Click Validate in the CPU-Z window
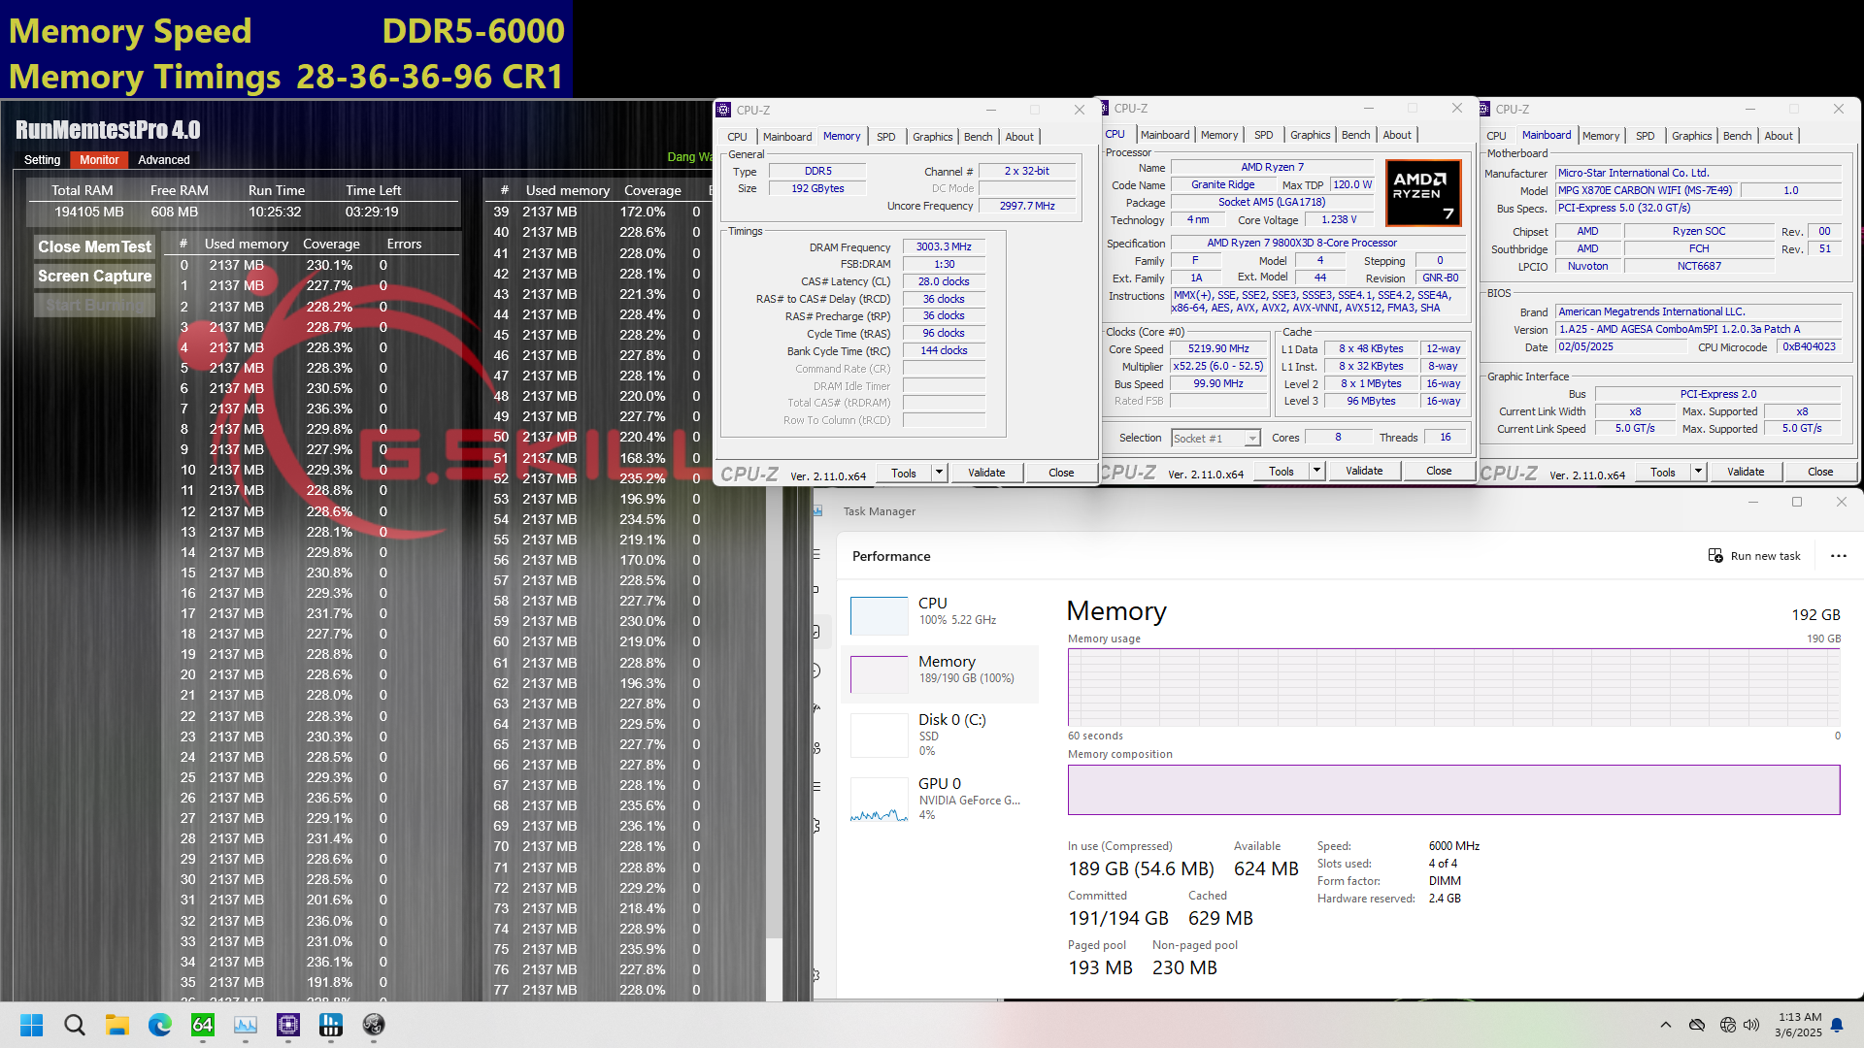The image size is (1864, 1048). pos(986,473)
